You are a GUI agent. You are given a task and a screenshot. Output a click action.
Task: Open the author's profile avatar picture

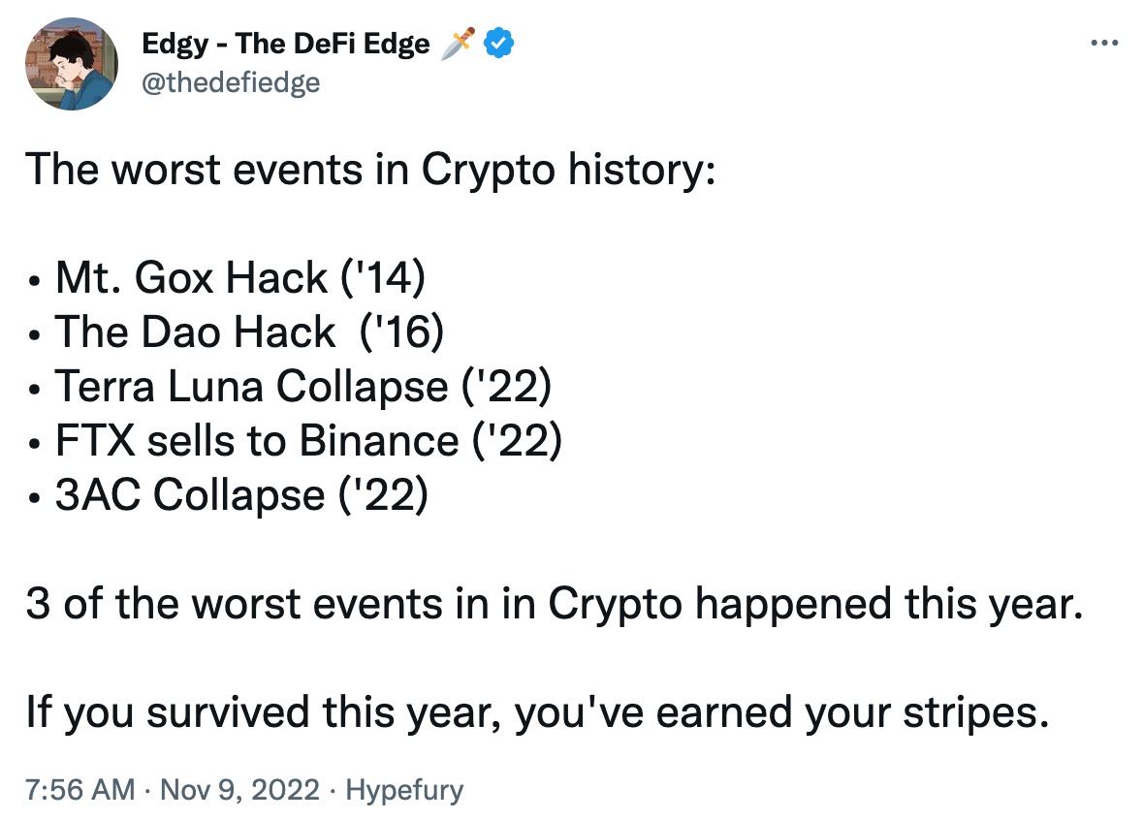(72, 63)
